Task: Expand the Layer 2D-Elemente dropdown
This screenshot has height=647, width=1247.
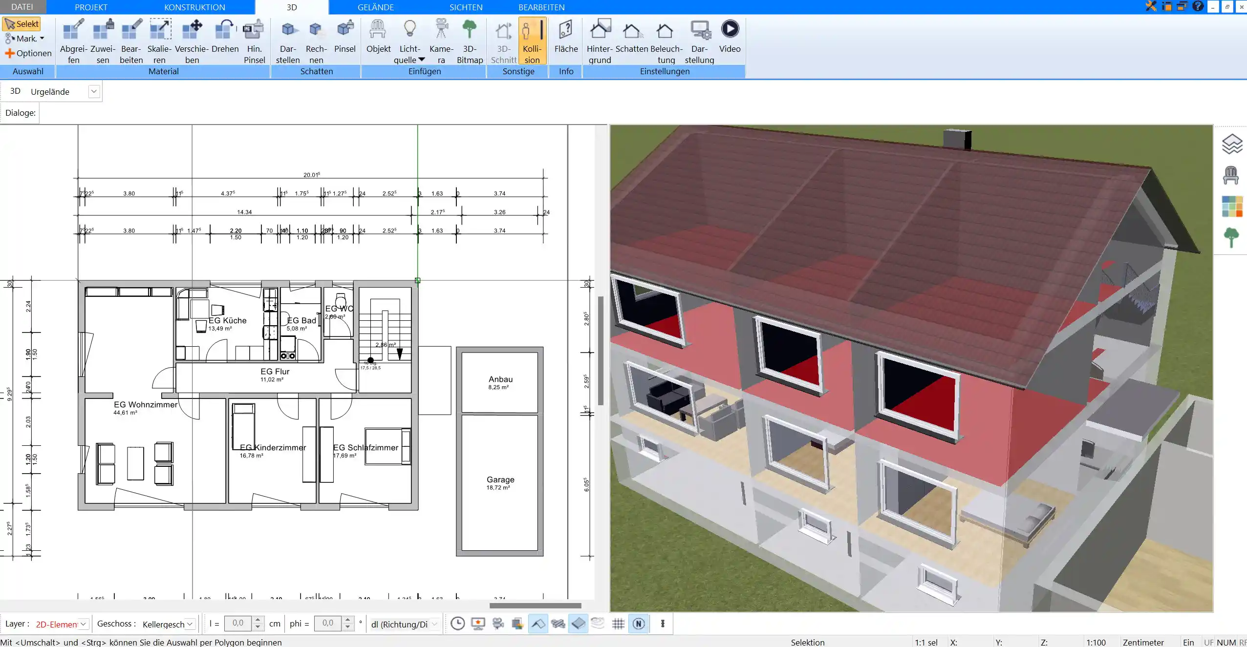Action: (84, 624)
